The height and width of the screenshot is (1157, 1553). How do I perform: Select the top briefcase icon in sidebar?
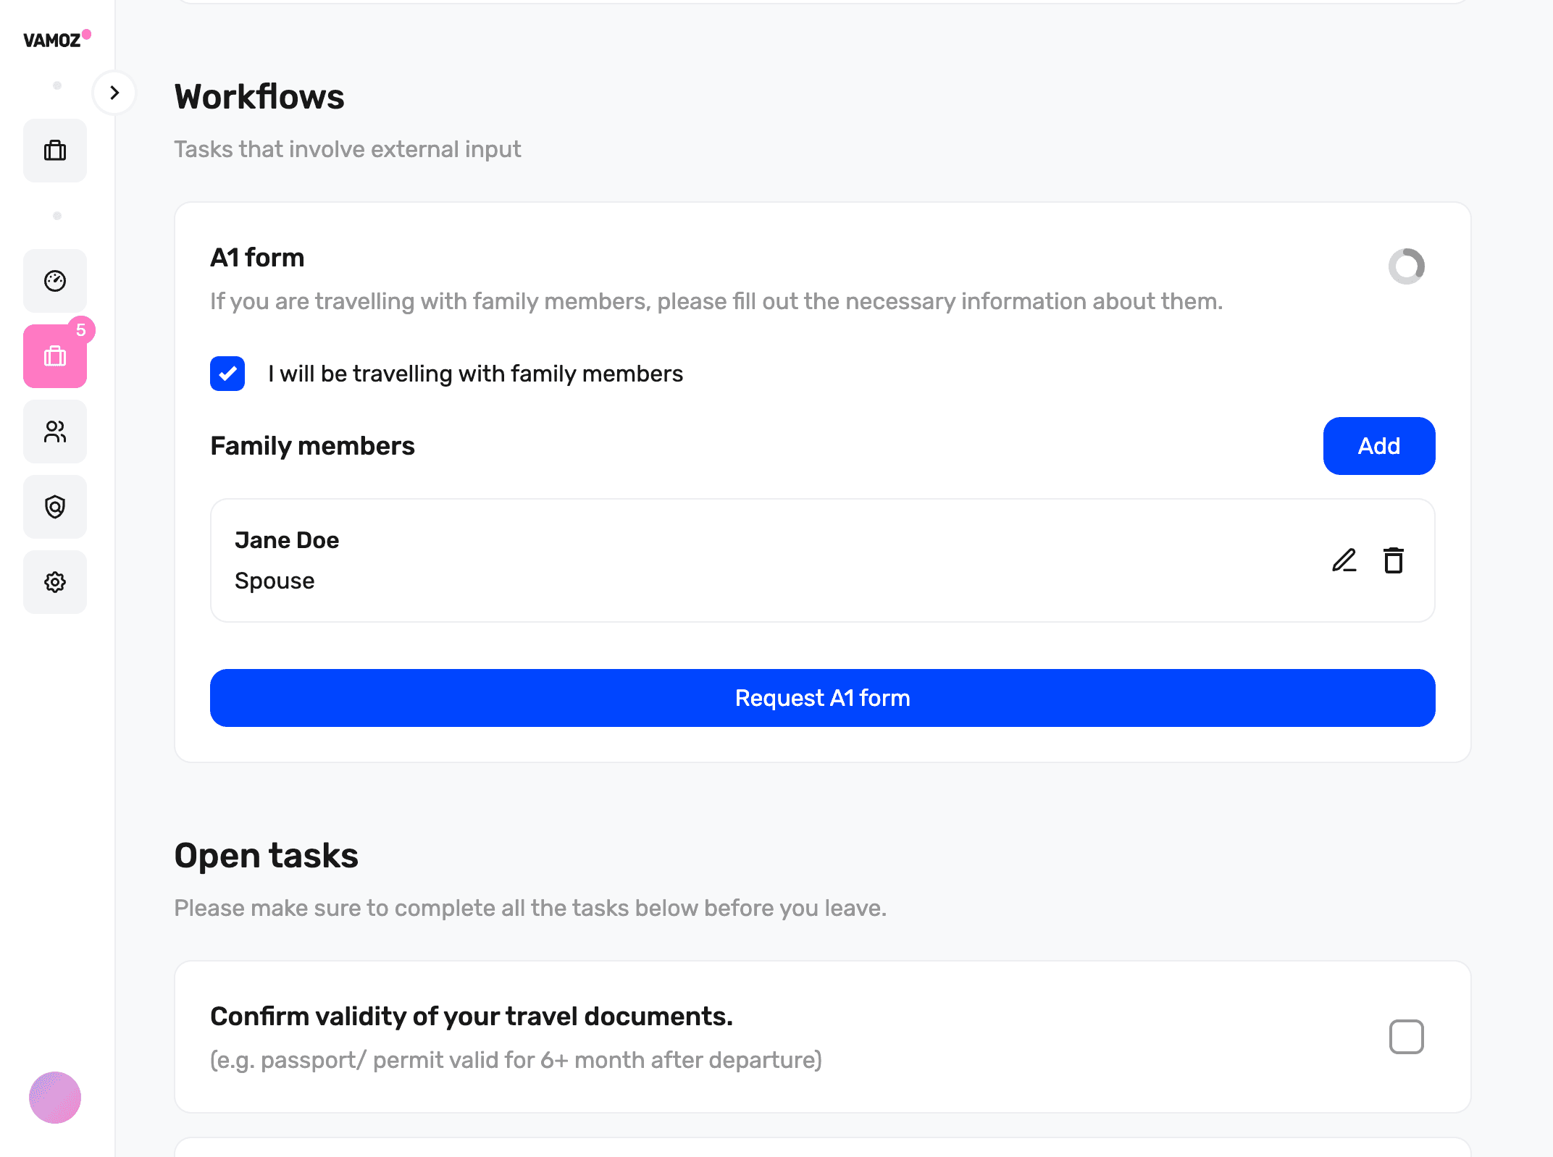pyautogui.click(x=55, y=150)
